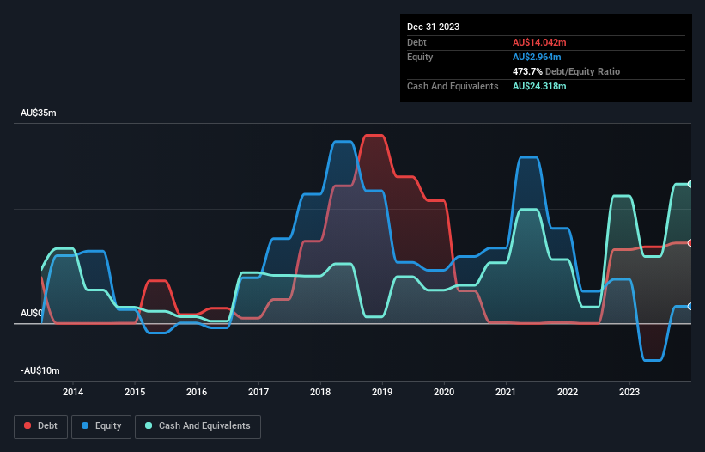The width and height of the screenshot is (705, 452).
Task: Click the AU$2.964m equity value
Action: coord(537,57)
